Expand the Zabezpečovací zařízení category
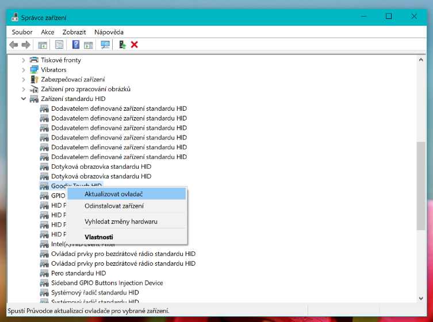The width and height of the screenshot is (433, 322). tap(24, 80)
